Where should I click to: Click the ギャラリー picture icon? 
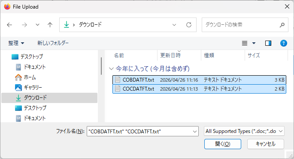(x=18, y=87)
